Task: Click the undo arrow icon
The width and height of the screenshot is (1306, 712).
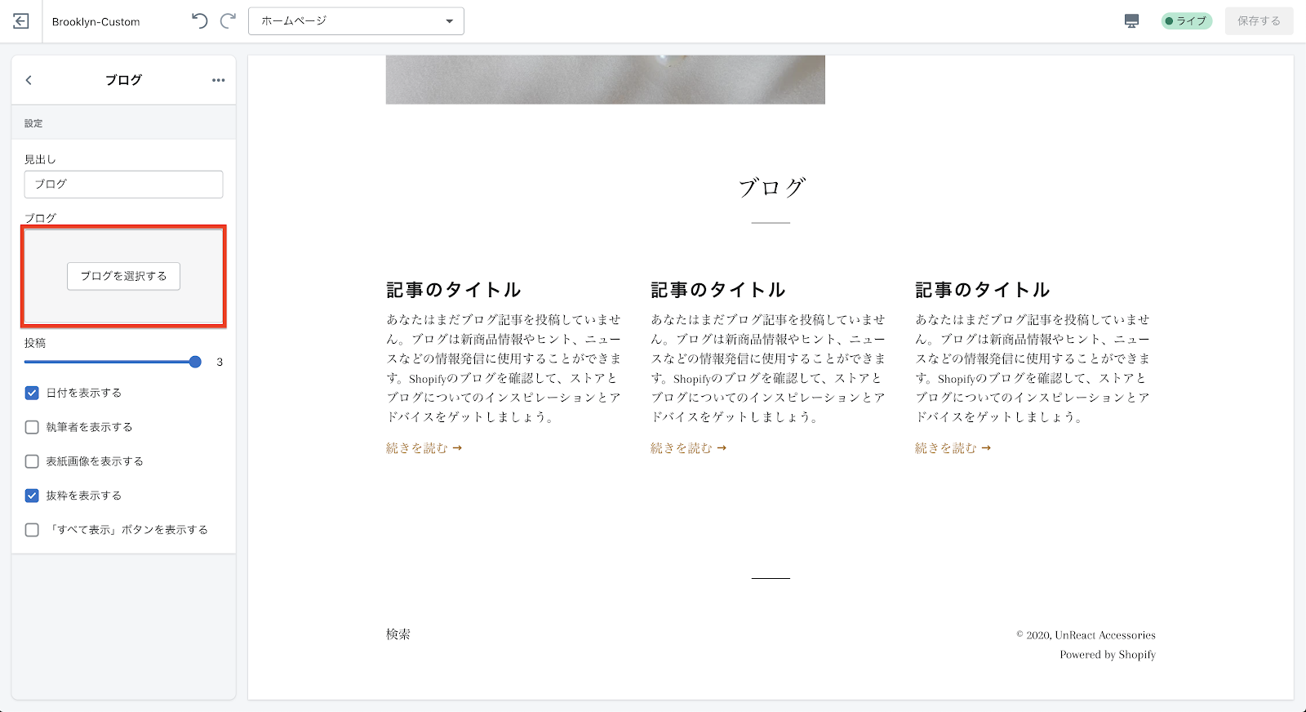Action: 199,21
